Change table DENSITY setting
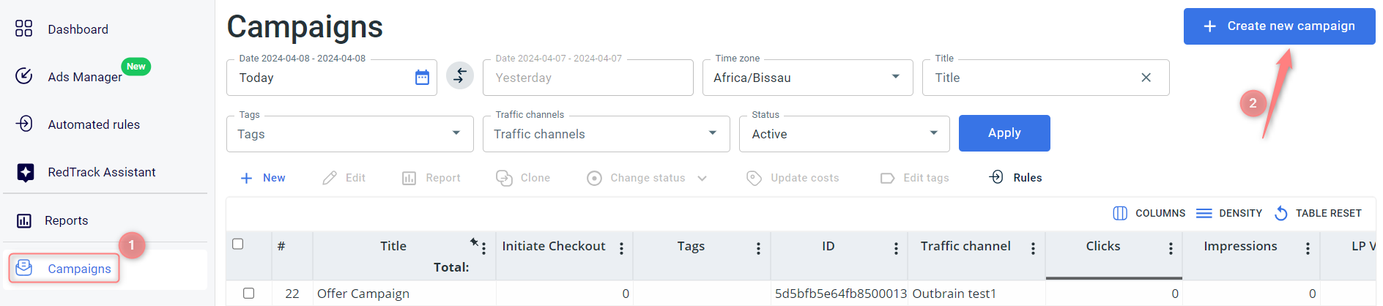Screen dimensions: 1383x306 coord(1229,213)
